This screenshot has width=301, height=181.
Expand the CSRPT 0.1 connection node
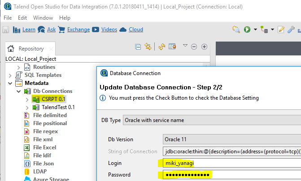coord(27,100)
